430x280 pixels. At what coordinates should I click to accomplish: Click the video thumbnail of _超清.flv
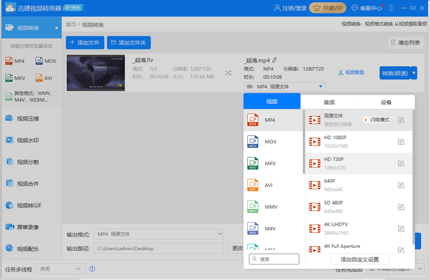pyautogui.click(x=96, y=73)
